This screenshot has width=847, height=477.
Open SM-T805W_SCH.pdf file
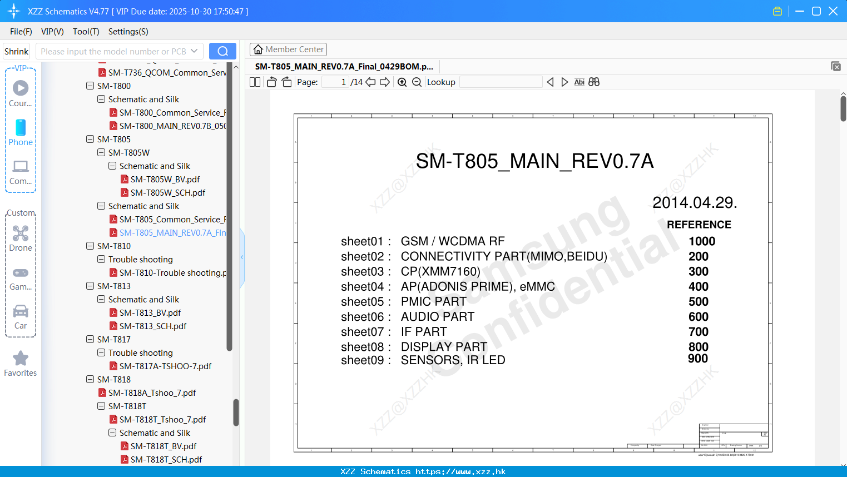pos(168,192)
